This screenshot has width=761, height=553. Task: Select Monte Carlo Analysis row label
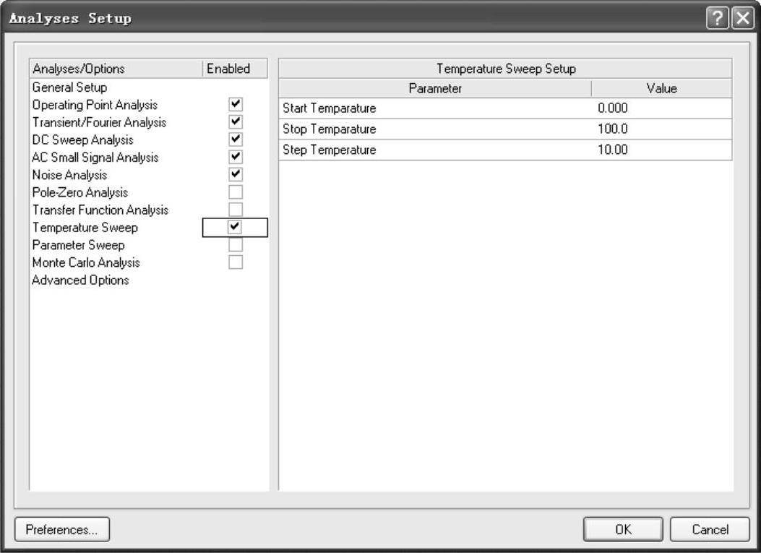(86, 262)
